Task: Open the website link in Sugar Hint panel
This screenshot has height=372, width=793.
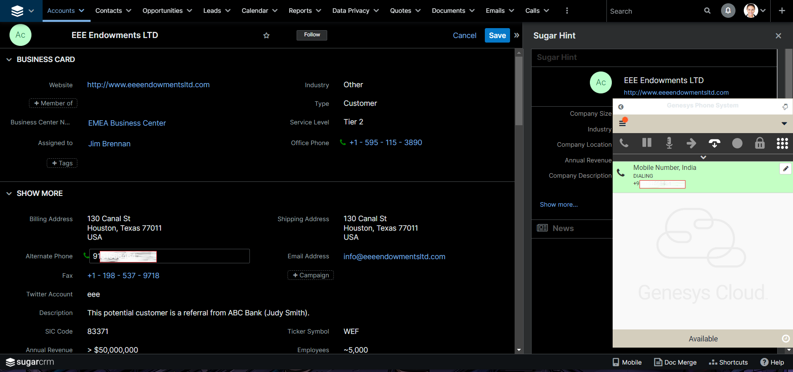Action: 676,93
